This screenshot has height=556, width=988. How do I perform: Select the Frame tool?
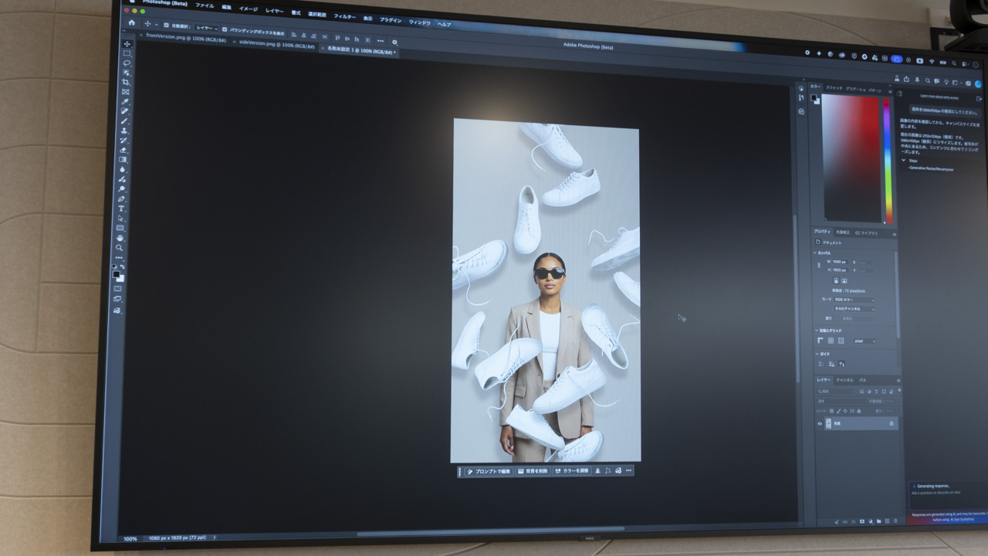click(x=125, y=92)
